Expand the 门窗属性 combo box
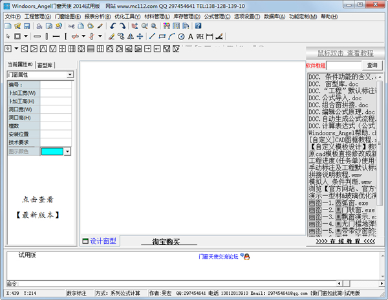 [70, 75]
